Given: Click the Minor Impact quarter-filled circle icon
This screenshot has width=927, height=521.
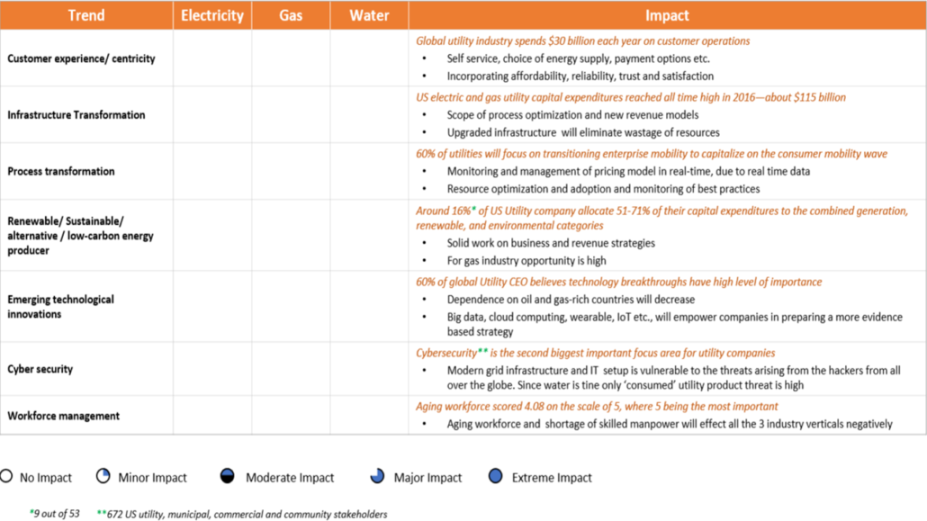Looking at the screenshot, I should point(103,477).
